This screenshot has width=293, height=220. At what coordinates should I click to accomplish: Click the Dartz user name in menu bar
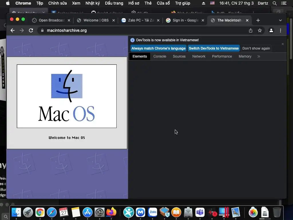pos(263,3)
